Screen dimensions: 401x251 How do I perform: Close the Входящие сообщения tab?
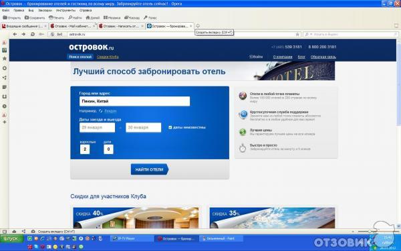pyautogui.click(x=45, y=26)
